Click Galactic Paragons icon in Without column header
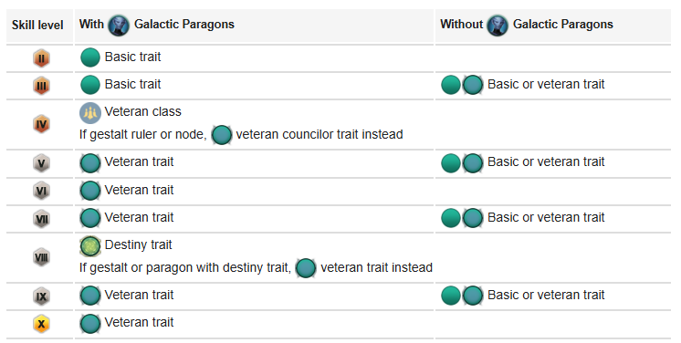The width and height of the screenshot is (681, 343). click(498, 25)
